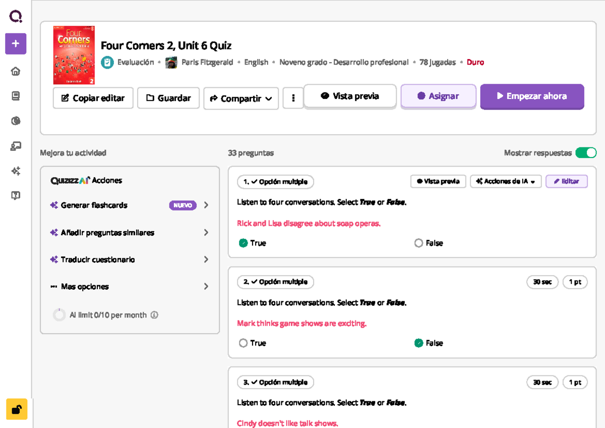Select False for question 1
This screenshot has width=605, height=428.
tap(418, 243)
